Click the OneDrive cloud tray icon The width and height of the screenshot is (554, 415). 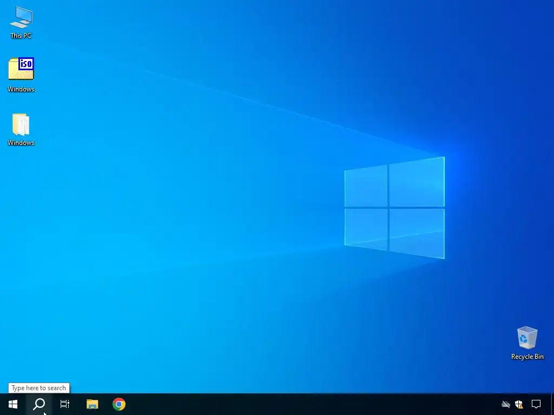coord(506,404)
